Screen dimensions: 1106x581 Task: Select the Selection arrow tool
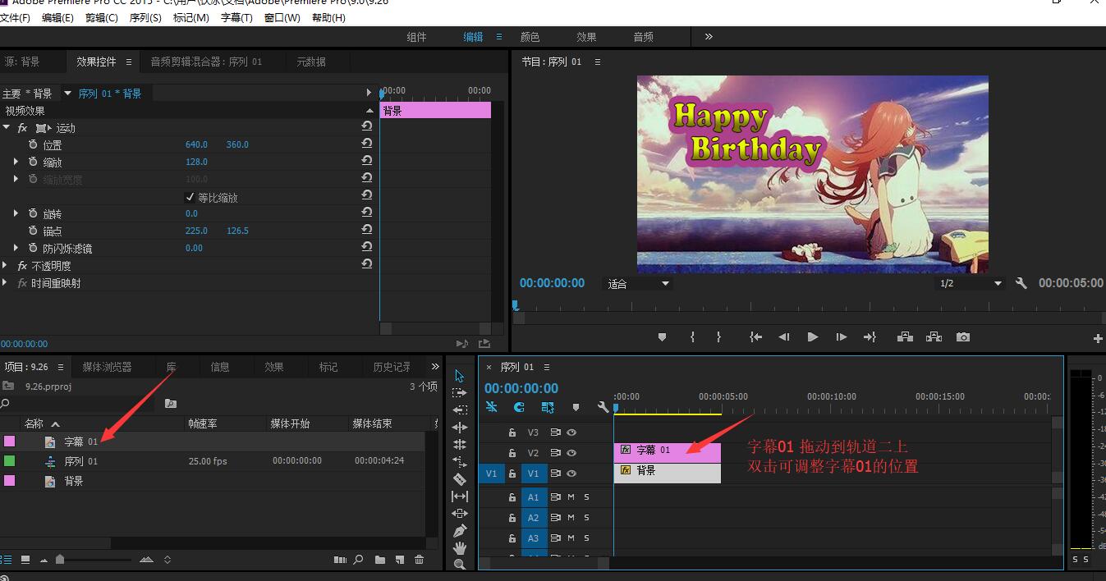460,376
